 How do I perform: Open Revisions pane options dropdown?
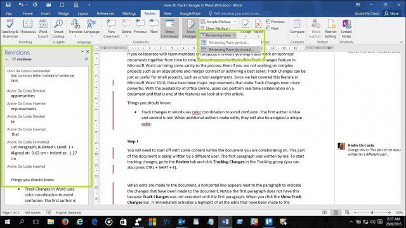click(x=82, y=51)
